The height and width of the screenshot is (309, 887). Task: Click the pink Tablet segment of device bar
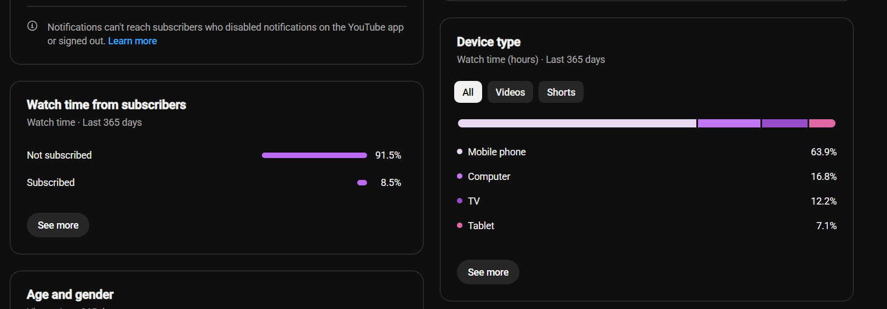[x=822, y=124]
